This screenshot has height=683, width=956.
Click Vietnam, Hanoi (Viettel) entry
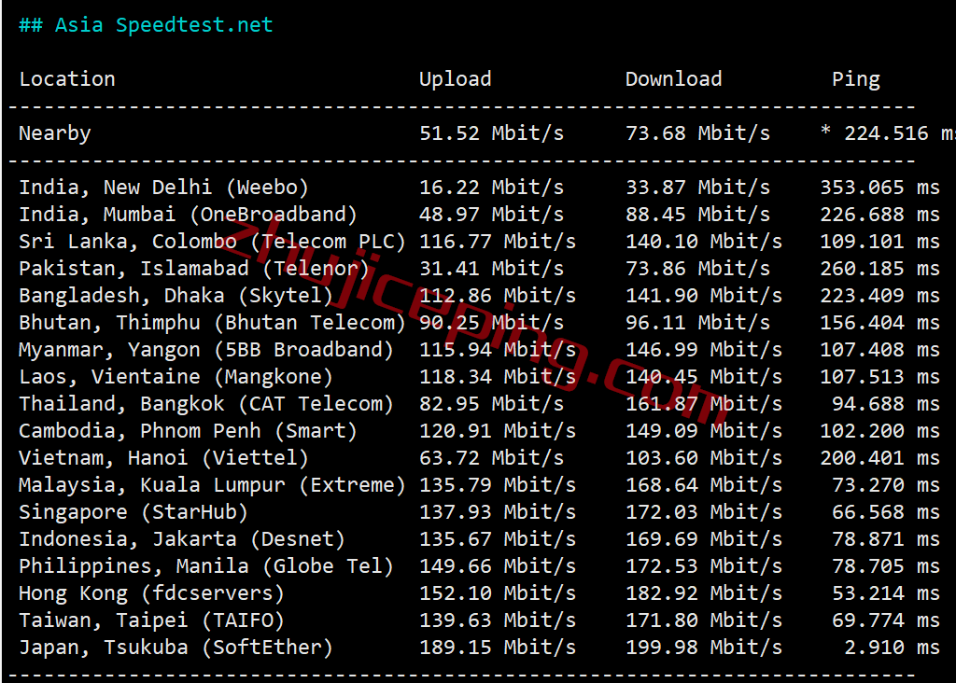click(163, 457)
